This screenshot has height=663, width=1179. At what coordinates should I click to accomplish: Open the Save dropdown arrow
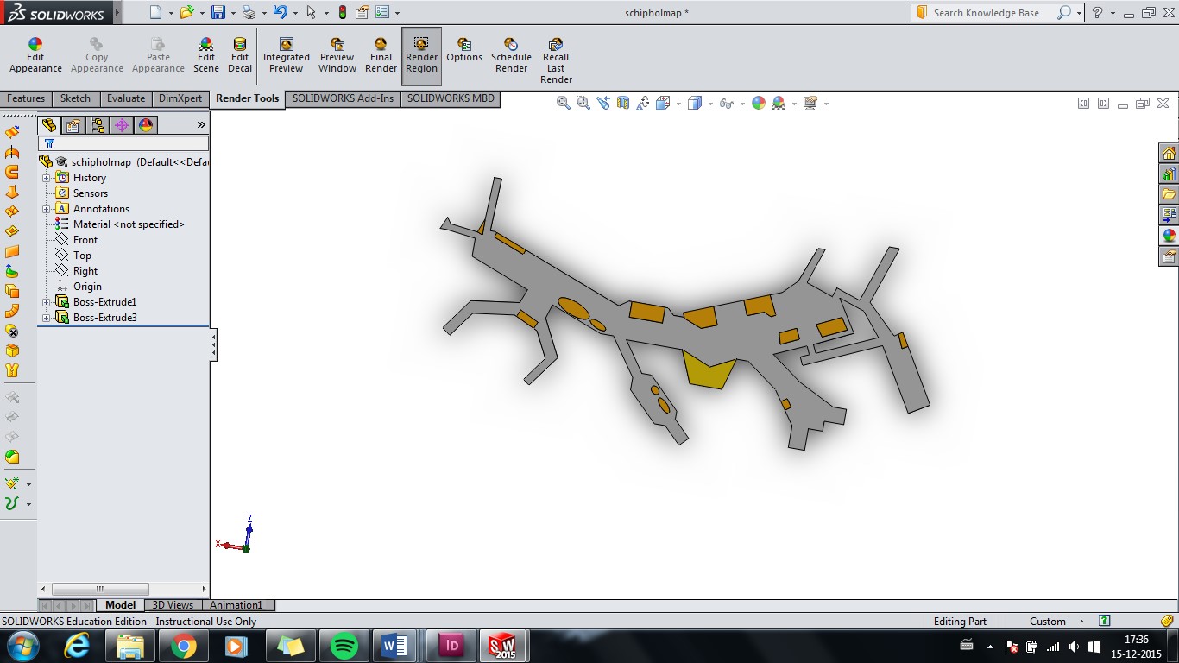pos(233,13)
